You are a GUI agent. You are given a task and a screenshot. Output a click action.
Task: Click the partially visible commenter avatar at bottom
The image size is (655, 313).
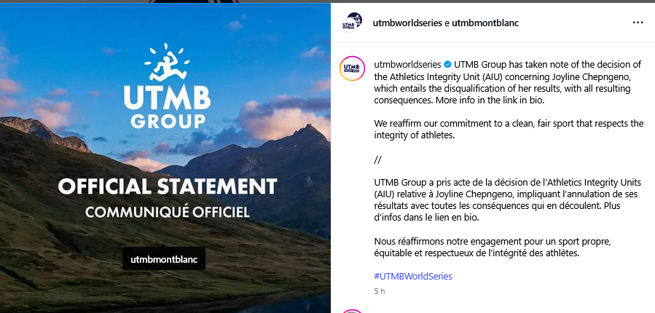tap(352, 311)
